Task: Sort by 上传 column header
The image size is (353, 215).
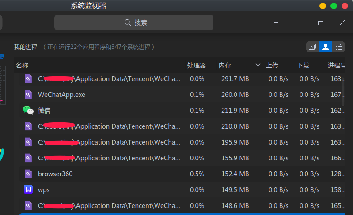Action: (272, 65)
